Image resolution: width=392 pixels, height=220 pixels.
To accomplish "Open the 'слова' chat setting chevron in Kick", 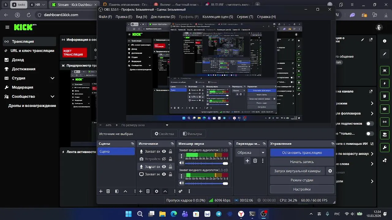I will click(x=372, y=164).
